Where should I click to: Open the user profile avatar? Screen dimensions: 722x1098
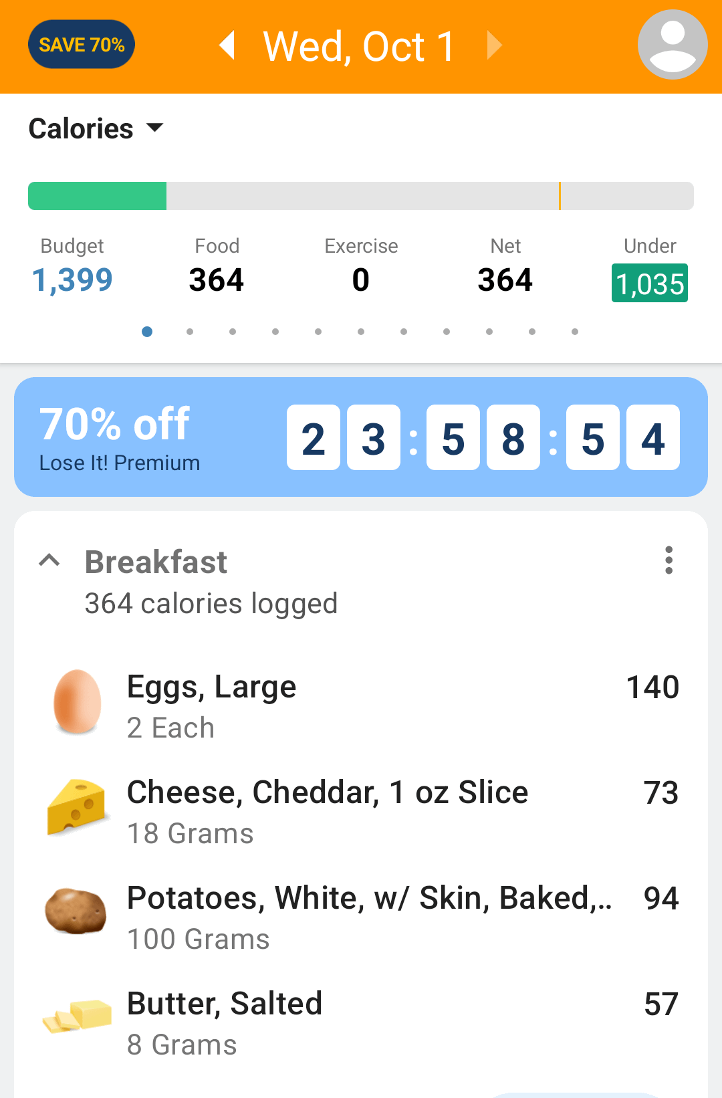pyautogui.click(x=672, y=45)
